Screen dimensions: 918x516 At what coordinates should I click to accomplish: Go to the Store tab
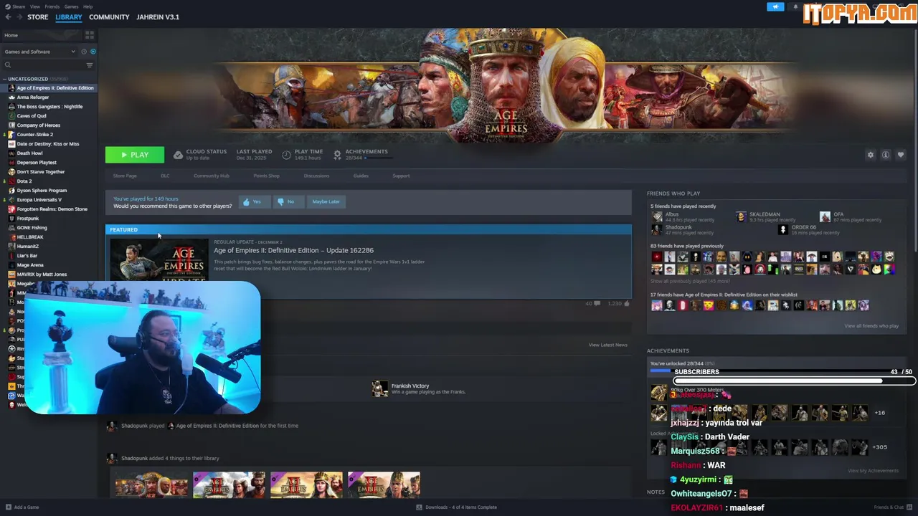click(x=38, y=17)
